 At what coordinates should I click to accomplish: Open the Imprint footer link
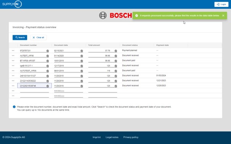[x=97, y=137]
